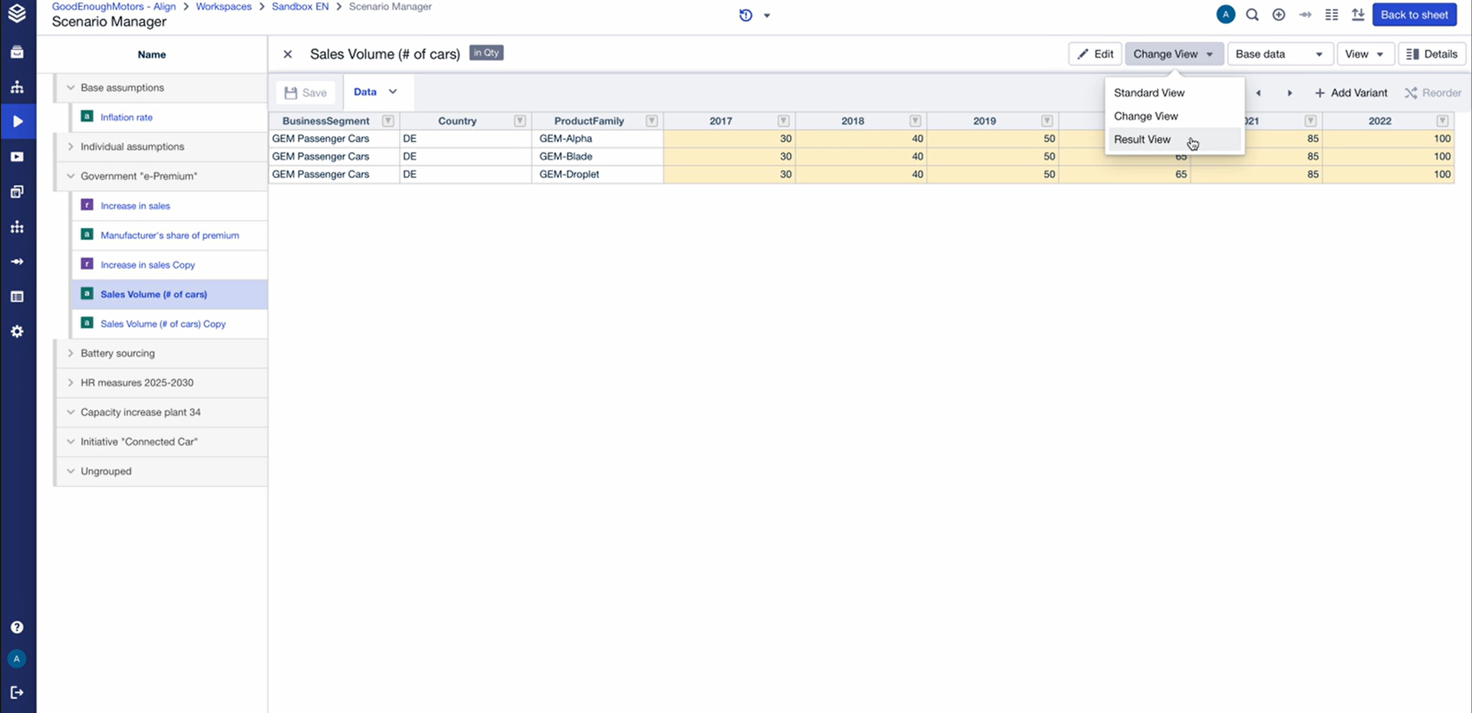This screenshot has width=1472, height=713.
Task: Click the help question mark icon
Action: (17, 627)
